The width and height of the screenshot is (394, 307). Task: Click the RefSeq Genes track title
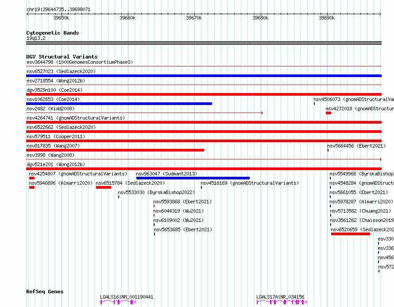pyautogui.click(x=45, y=291)
